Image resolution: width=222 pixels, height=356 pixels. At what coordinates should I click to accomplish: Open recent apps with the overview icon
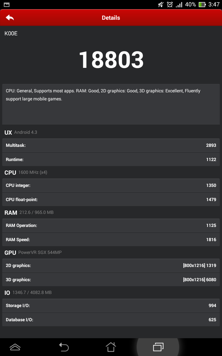158,347
